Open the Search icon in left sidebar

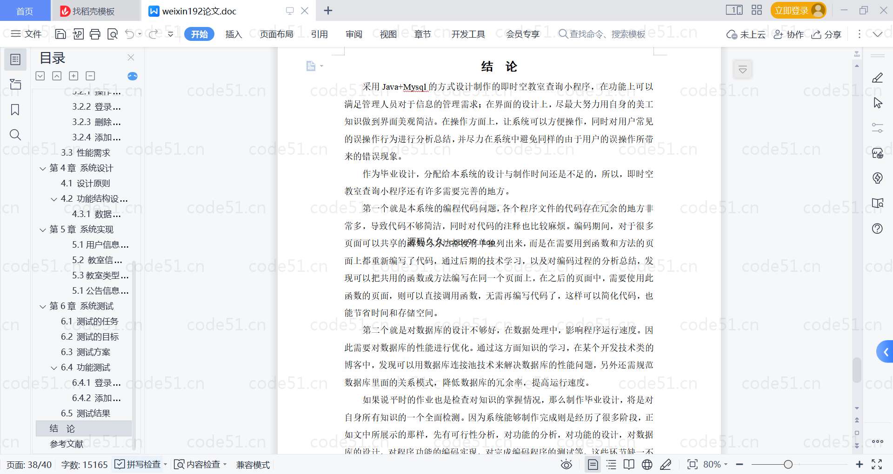point(15,135)
